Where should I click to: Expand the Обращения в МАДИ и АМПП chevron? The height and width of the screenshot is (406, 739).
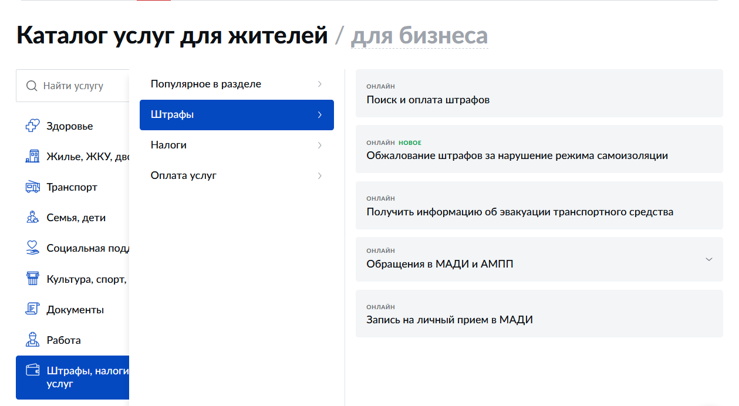708,259
